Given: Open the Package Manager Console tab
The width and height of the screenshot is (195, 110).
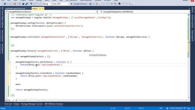Looking at the screenshot, I should (32, 104).
